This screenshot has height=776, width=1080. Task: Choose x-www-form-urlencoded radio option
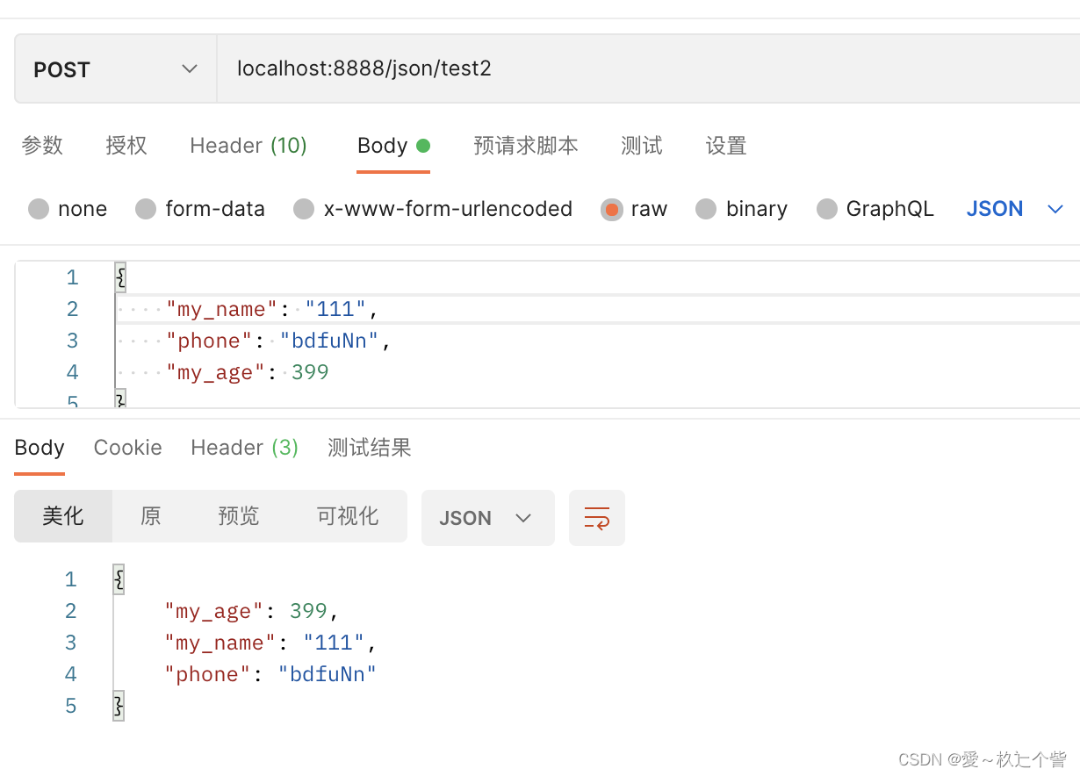coord(304,210)
